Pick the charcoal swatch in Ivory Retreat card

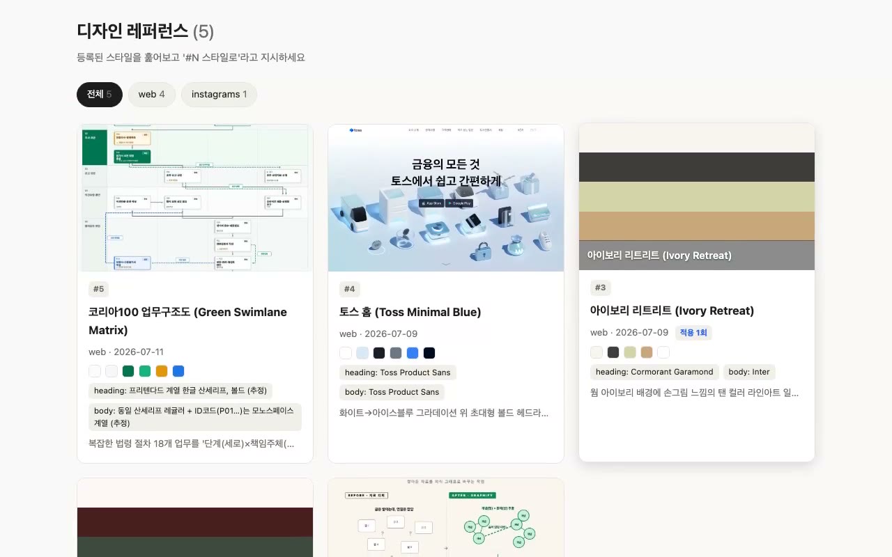[x=613, y=352]
